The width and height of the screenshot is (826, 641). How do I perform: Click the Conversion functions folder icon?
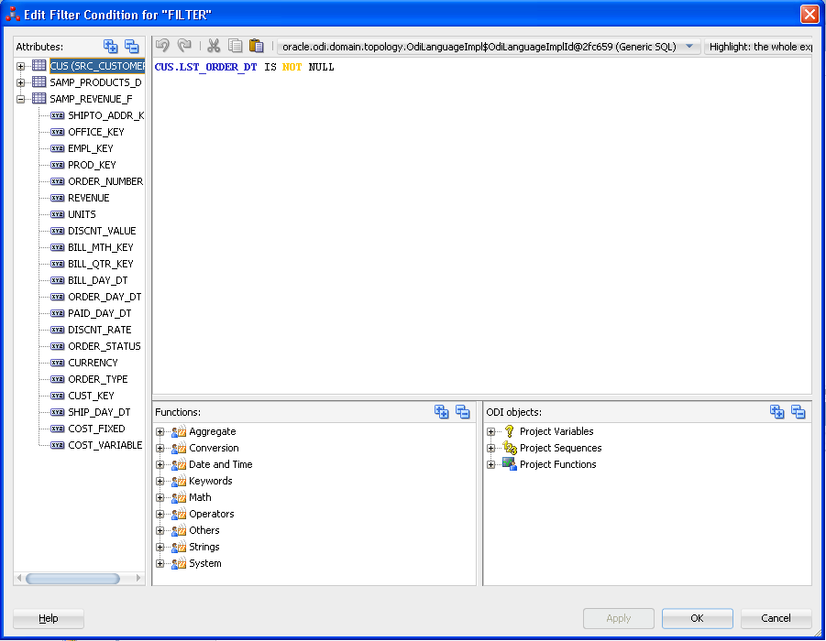pos(179,448)
